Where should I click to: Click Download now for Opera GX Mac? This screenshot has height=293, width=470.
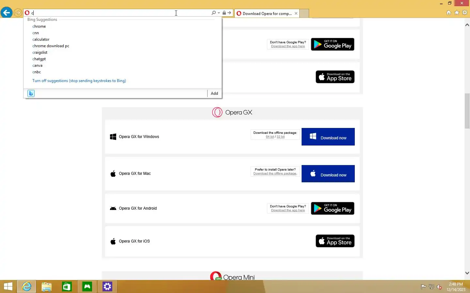[328, 174]
